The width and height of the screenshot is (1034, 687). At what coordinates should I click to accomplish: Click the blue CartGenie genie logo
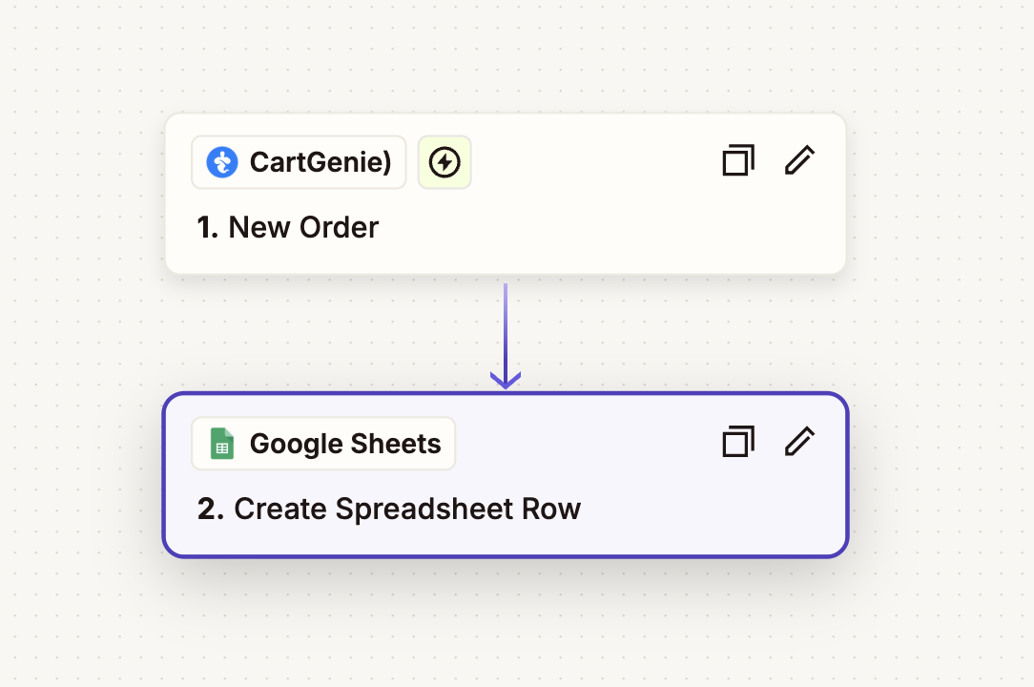coord(222,162)
